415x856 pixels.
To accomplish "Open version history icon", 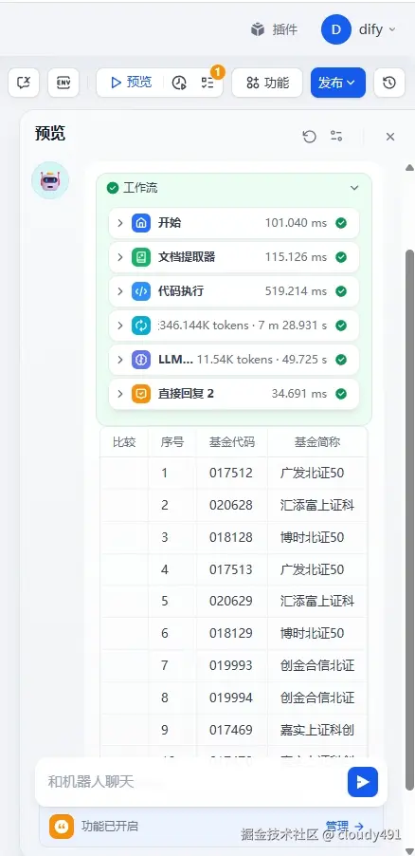I will coord(389,83).
